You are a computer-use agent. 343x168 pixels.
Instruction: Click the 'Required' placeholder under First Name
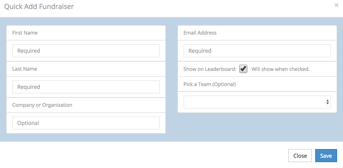coord(29,51)
